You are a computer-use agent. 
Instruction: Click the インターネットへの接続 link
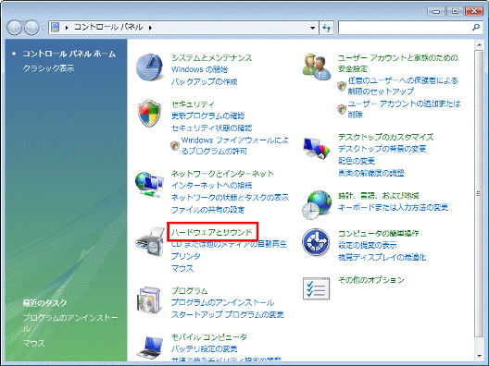212,185
